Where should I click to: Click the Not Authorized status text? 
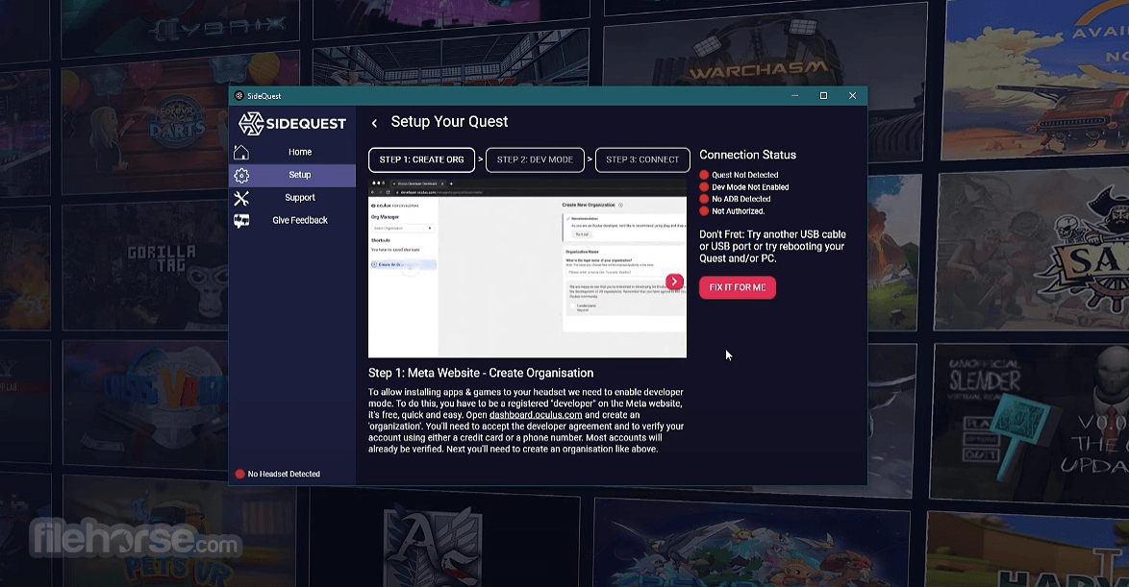(x=738, y=211)
